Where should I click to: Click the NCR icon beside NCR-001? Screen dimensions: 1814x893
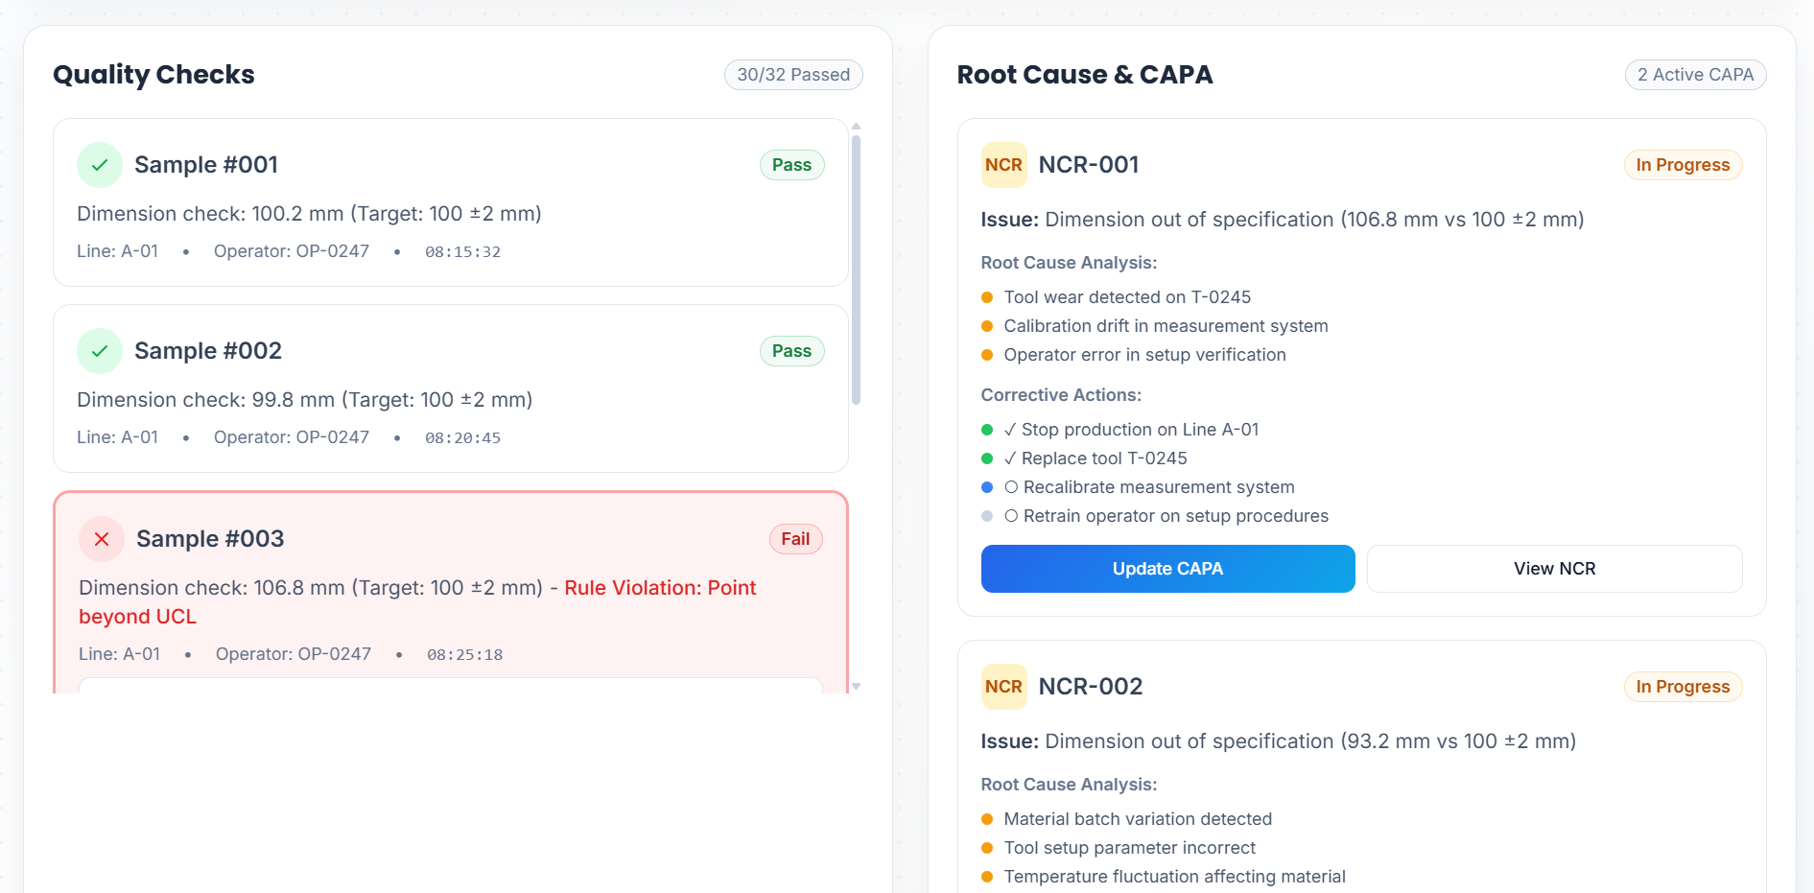pos(1003,165)
